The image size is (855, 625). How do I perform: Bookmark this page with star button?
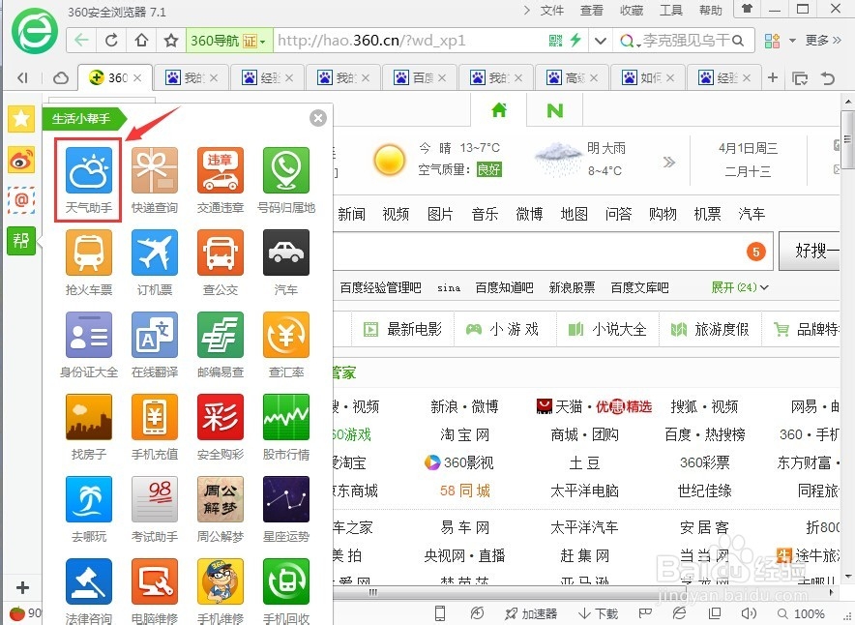pyautogui.click(x=171, y=41)
